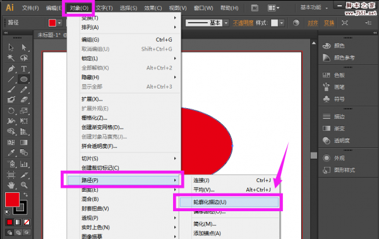Viewport: 379px width, 239px height.
Task: Select the Eyedropper tool
Action: 11,152
